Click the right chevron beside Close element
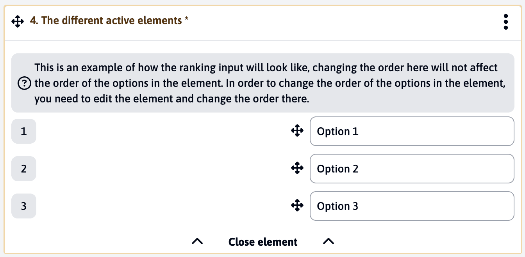This screenshot has height=257, width=525. (329, 241)
